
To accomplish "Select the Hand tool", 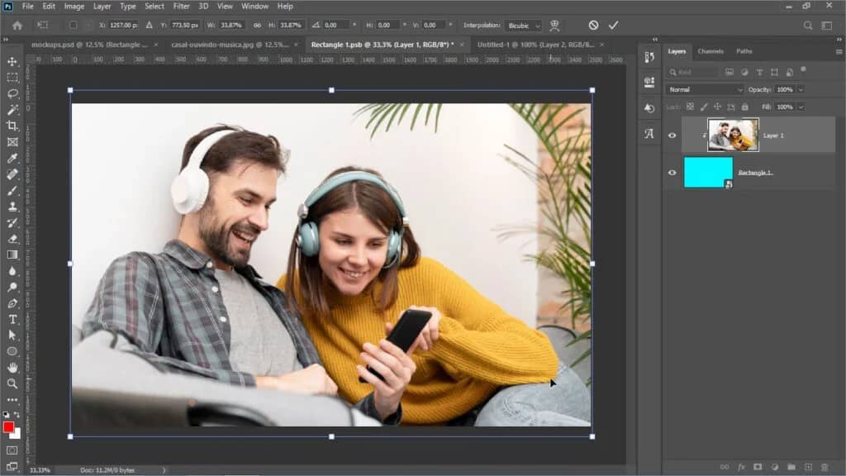I will pyautogui.click(x=12, y=368).
